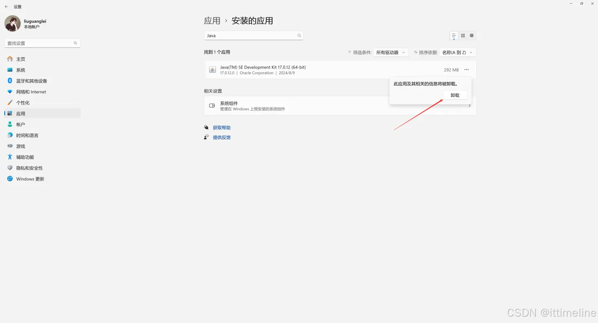Click the network Wi-Fi icon in sidebar
Viewport: 598px width, 323px height.
[10, 92]
